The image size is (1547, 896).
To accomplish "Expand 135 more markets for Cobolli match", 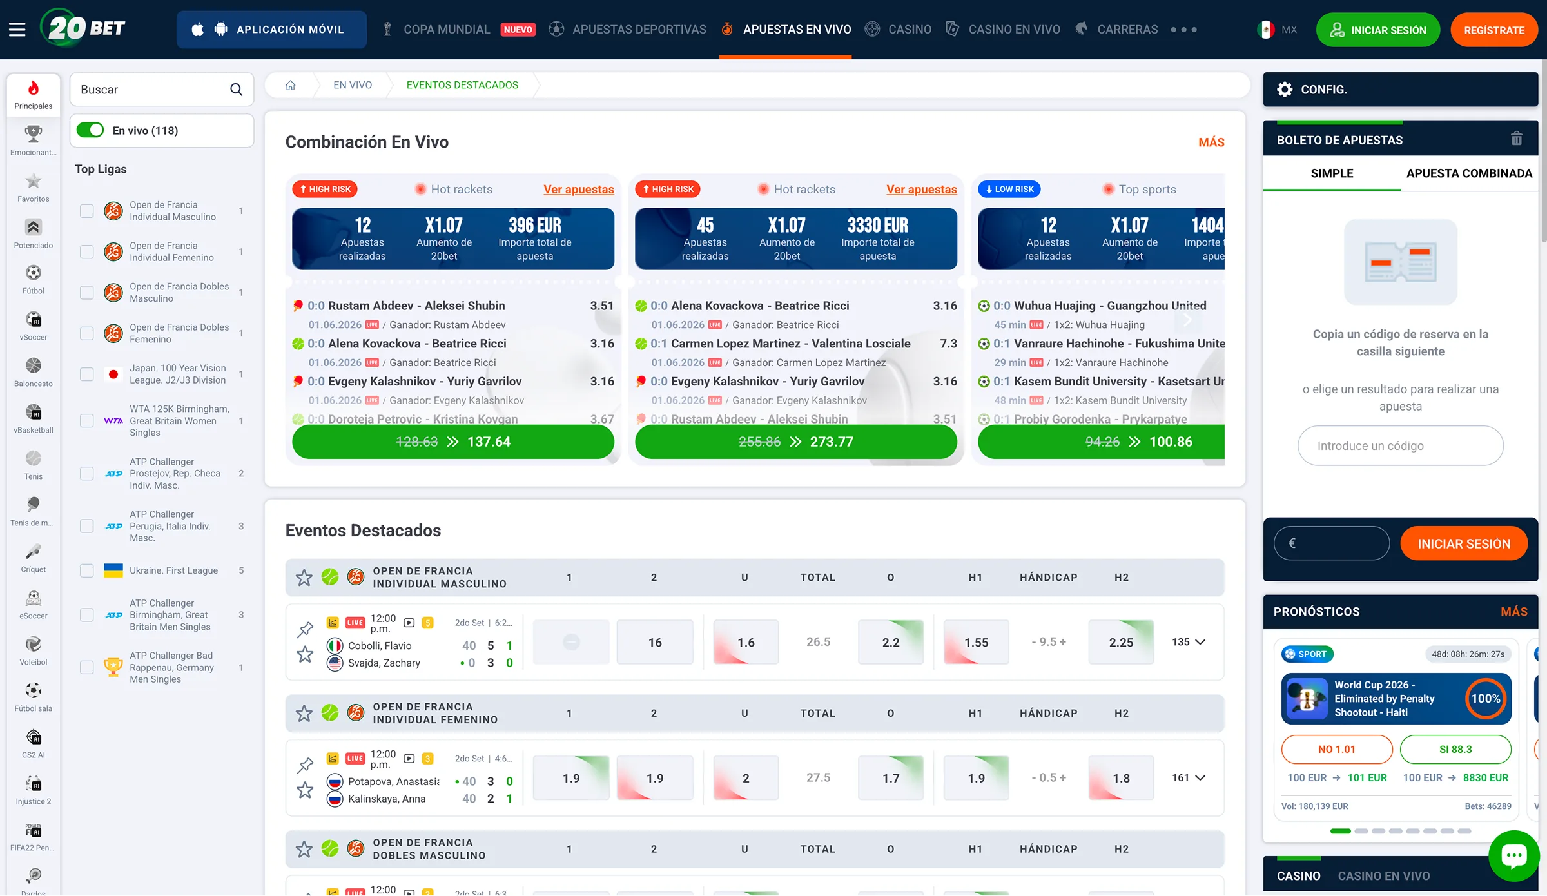I will pos(1189,642).
